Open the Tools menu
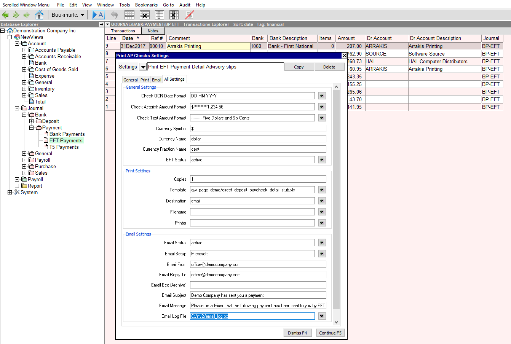Viewport: 511px width, 344px height. click(125, 5)
